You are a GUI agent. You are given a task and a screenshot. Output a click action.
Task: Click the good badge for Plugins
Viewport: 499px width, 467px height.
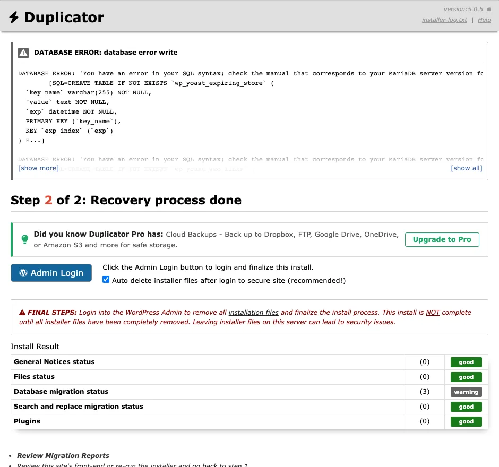pyautogui.click(x=466, y=421)
